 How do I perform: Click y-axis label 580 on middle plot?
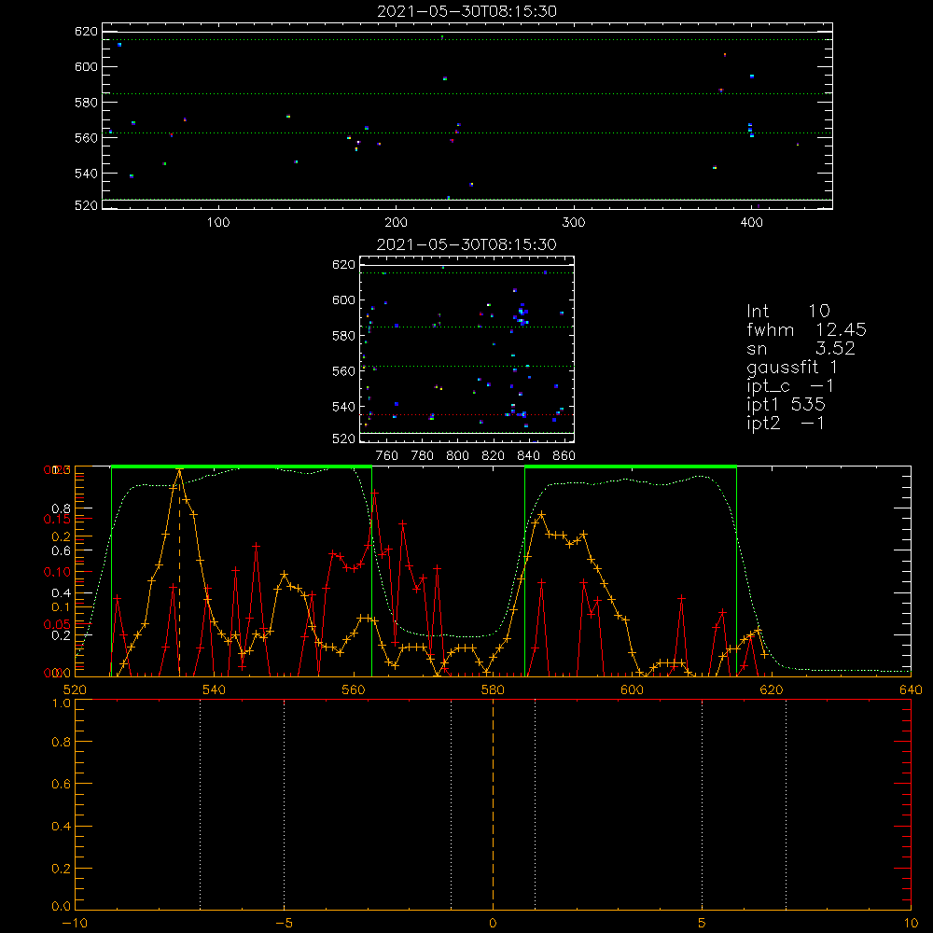pos(343,336)
